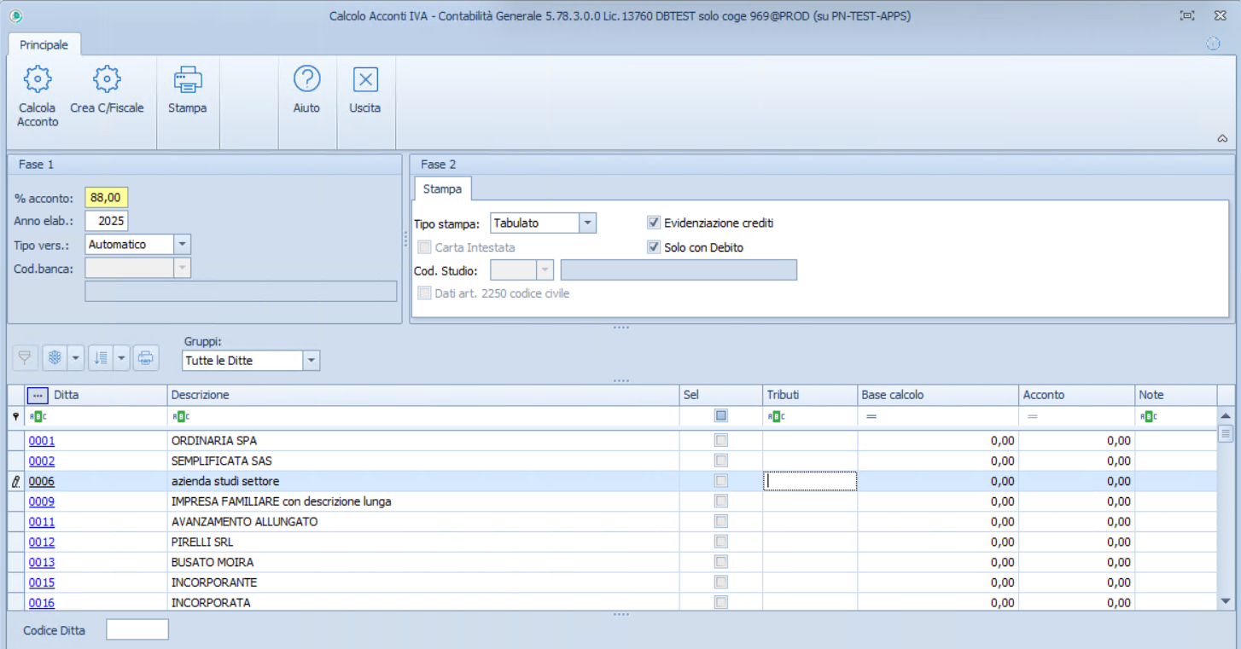
Task: Click the Codice Ditta input field
Action: 137,630
